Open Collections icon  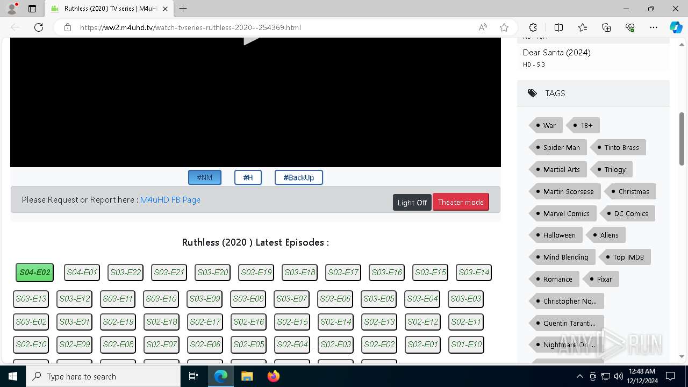pos(606,27)
